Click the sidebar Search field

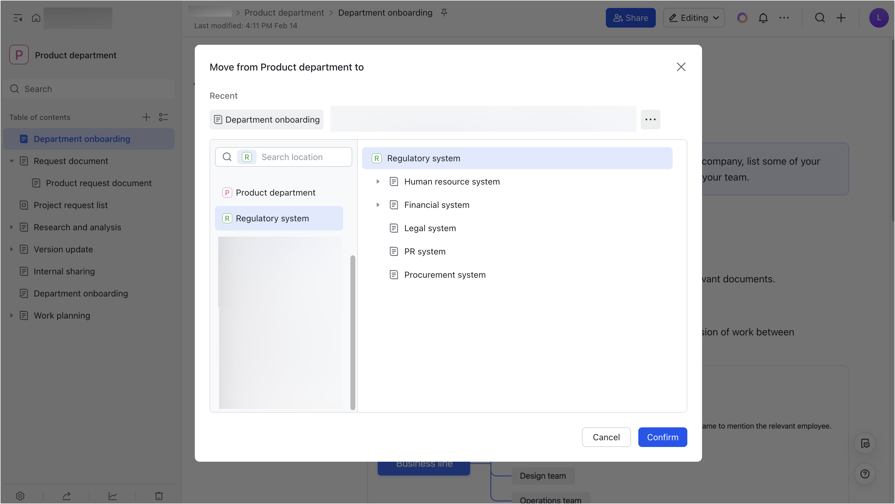point(89,89)
